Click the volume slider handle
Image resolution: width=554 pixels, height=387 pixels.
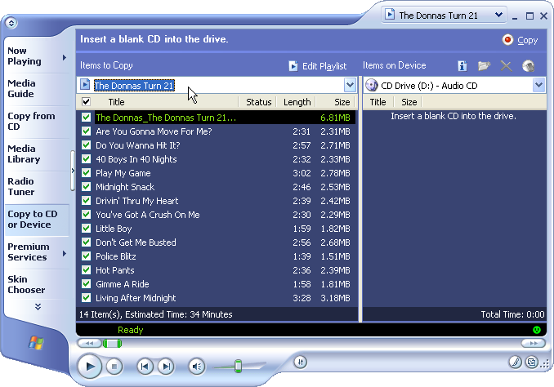click(238, 366)
